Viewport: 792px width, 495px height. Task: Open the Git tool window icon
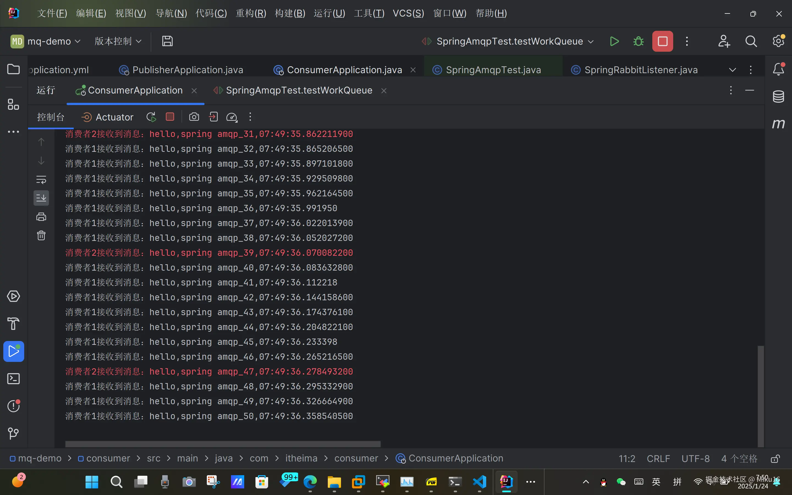[13, 433]
